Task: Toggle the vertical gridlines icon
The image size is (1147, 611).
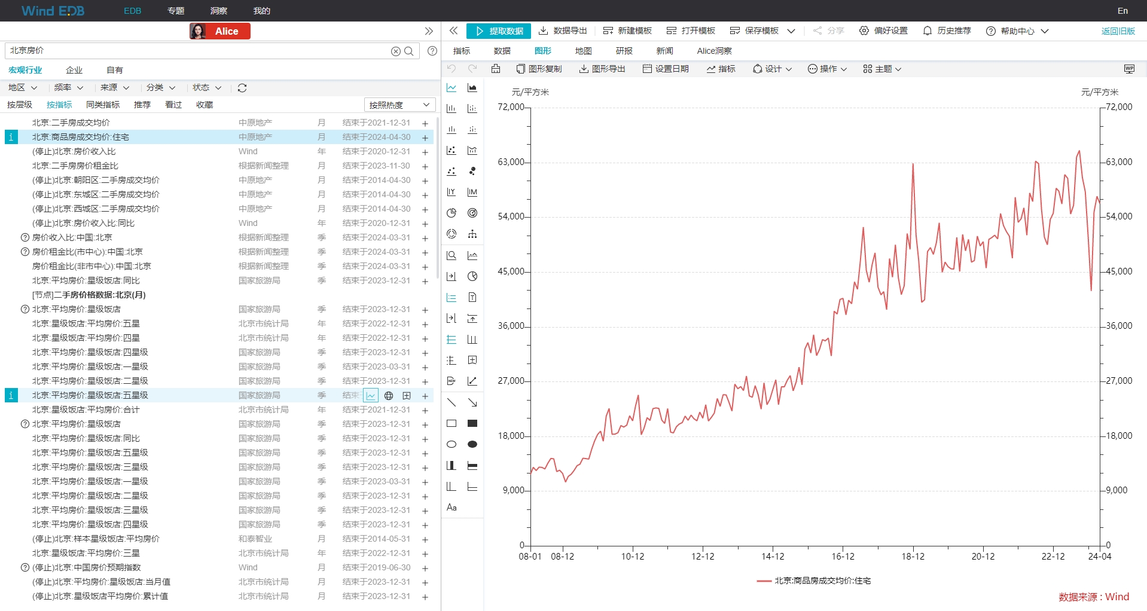Action: click(x=472, y=340)
